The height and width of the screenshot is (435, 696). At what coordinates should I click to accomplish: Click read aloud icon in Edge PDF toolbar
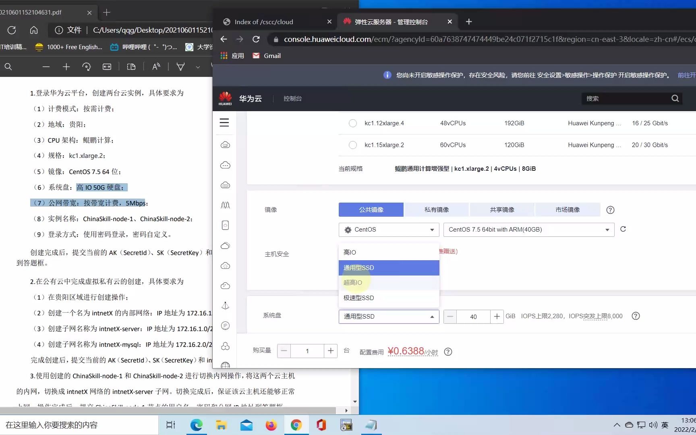(156, 66)
